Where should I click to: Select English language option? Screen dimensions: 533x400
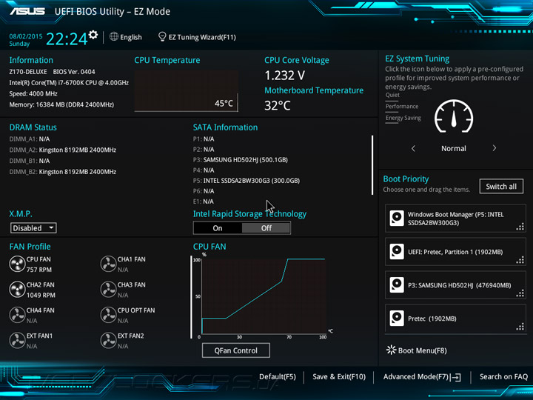coord(131,37)
